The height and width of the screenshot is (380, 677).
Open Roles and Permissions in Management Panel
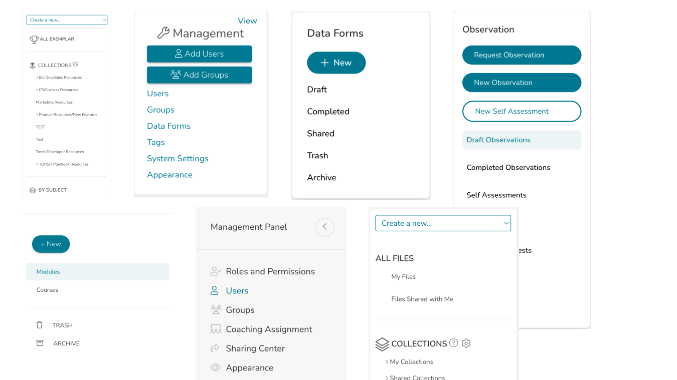click(x=270, y=271)
